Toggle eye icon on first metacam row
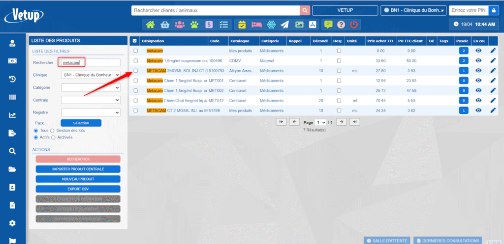Screen dimensions: 504x244 coord(478,51)
